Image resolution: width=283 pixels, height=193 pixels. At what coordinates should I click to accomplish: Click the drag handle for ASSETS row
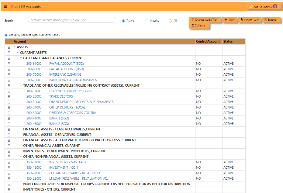[9, 47]
